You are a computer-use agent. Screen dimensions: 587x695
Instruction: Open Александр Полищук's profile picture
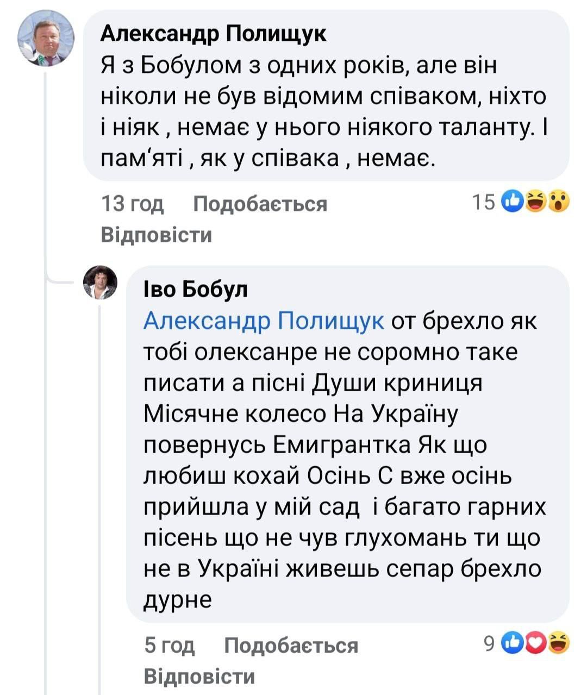[46, 38]
